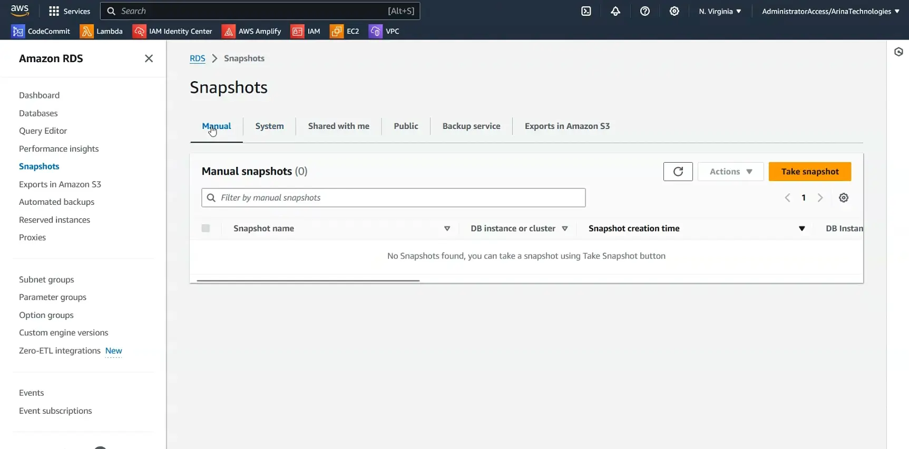Screen dimensions: 909x449
Task: Open the EC2 service shortcut
Action: (345, 32)
